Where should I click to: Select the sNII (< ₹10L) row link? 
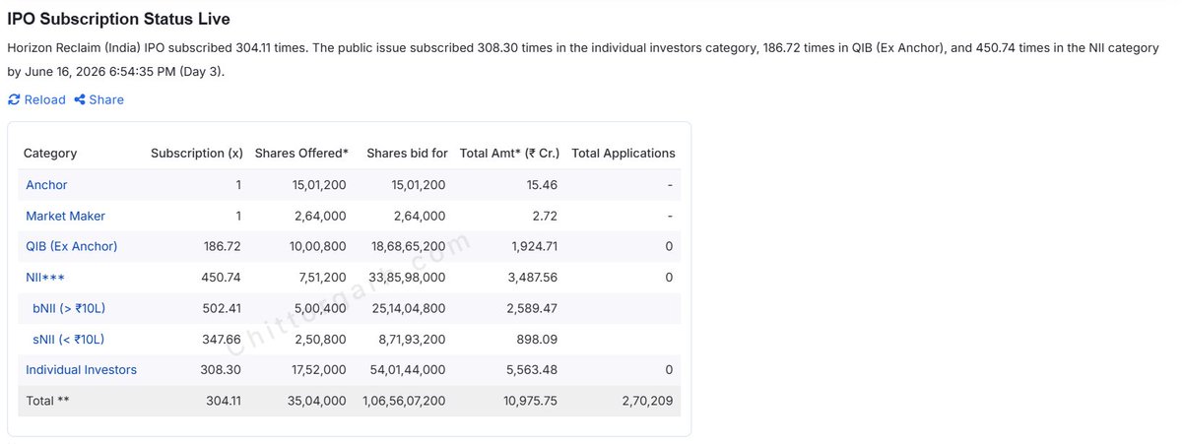[x=68, y=340]
